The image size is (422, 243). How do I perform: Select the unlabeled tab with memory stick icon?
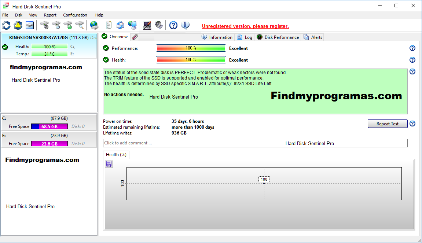coord(135,37)
